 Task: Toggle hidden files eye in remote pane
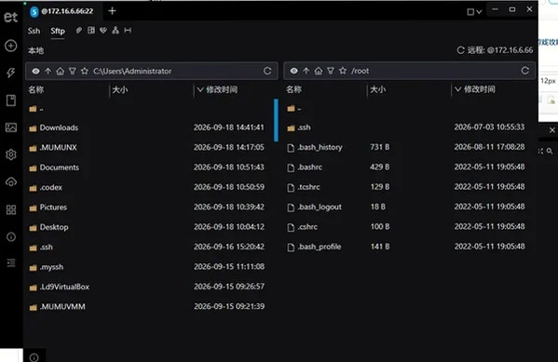pos(293,71)
